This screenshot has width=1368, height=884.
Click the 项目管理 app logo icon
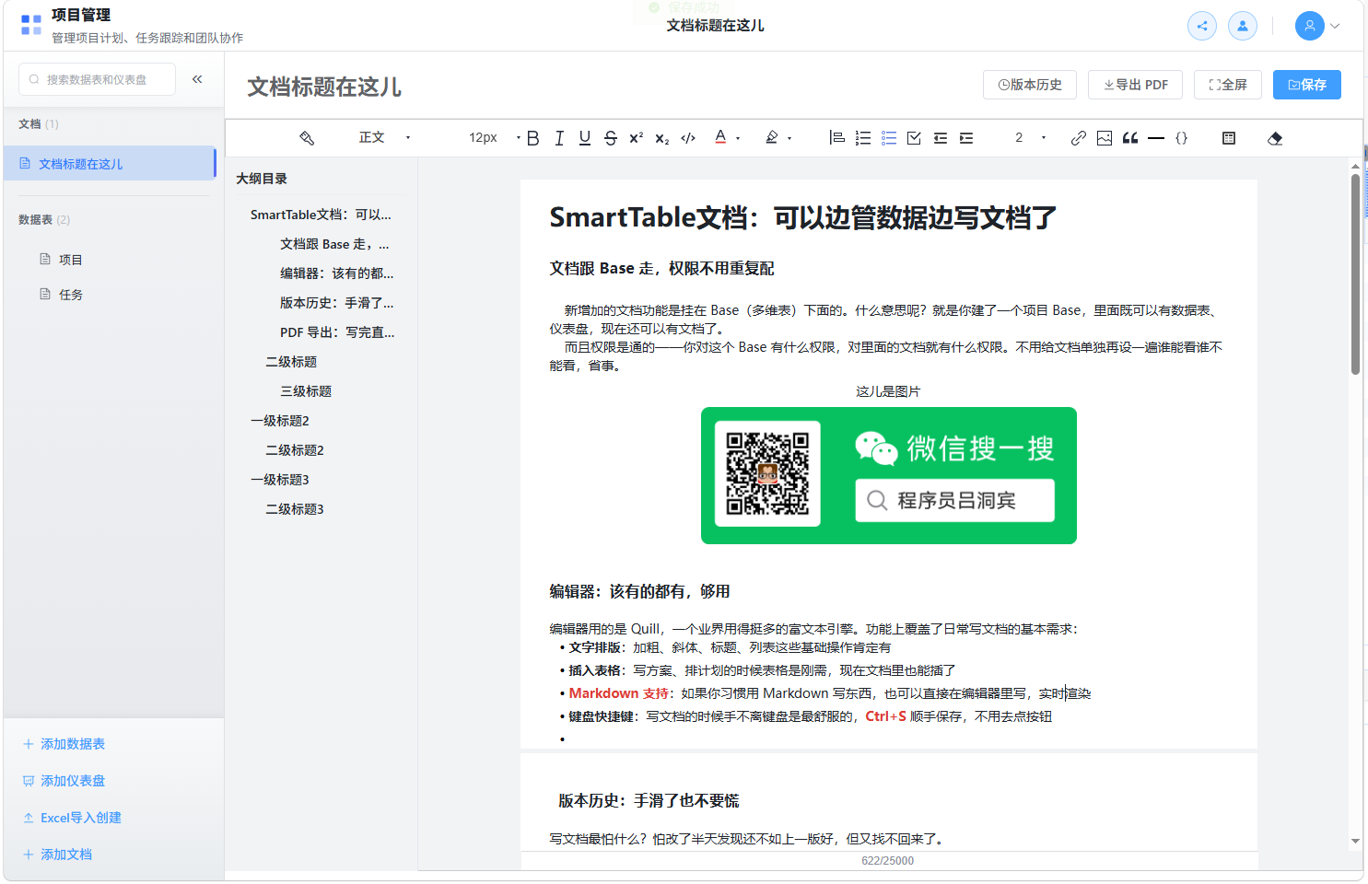coord(31,25)
